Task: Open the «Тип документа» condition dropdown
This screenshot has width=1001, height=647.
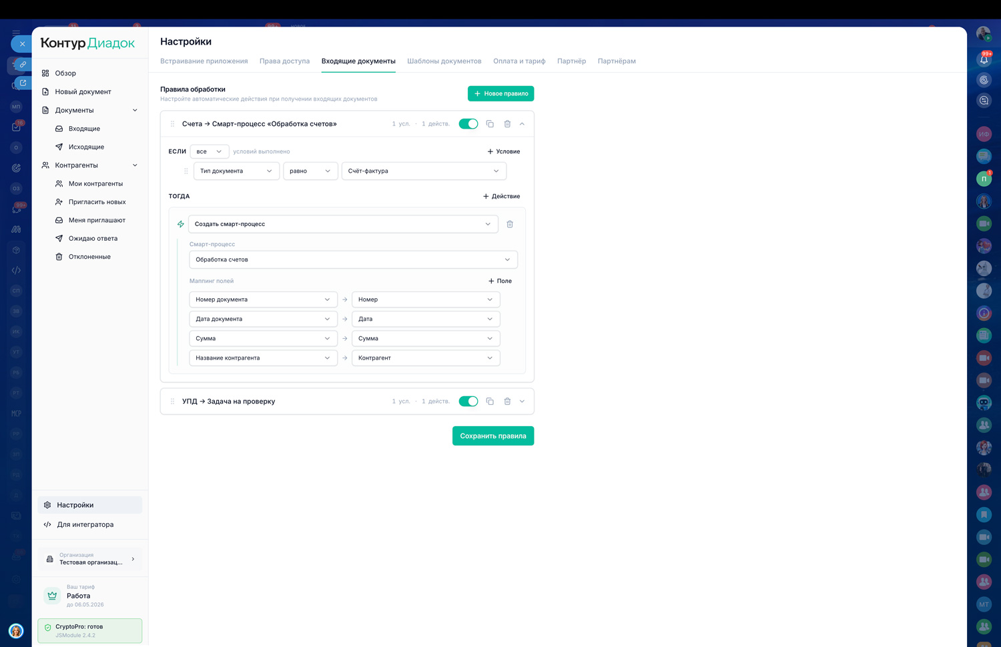Action: tap(236, 171)
